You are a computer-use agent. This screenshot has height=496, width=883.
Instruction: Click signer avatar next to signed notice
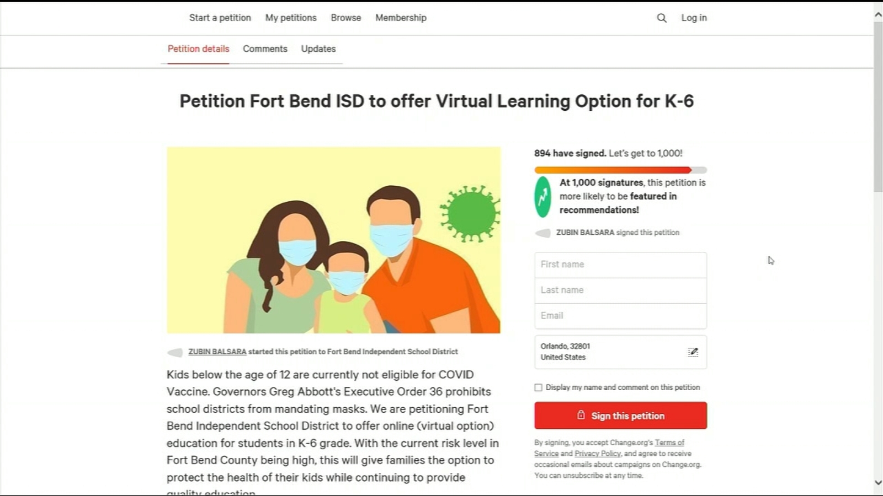point(543,233)
